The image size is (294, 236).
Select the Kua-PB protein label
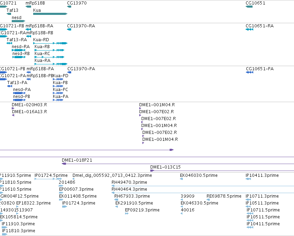point(60,83)
